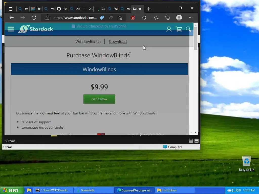
Task: Switch to the 'sta' search tab
Action: [125, 9]
